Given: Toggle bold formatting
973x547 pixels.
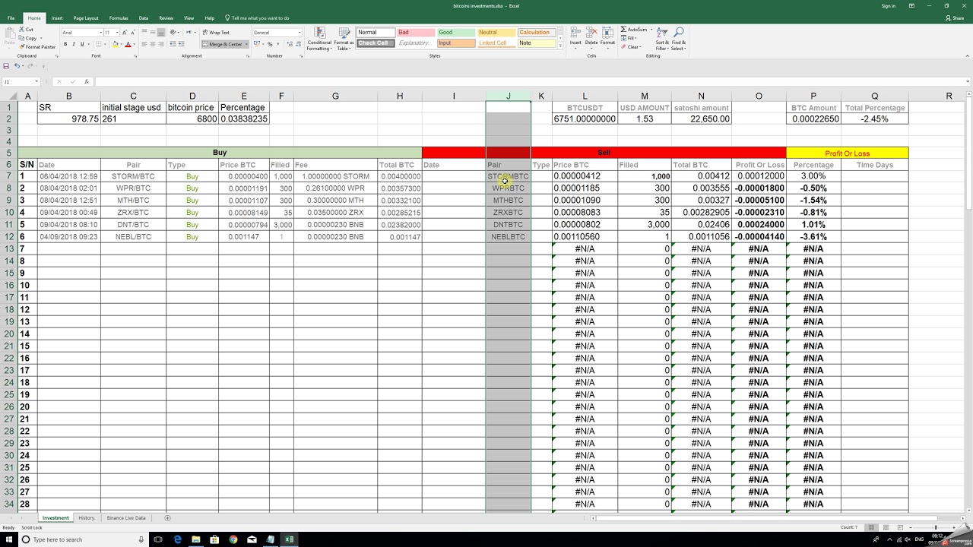Looking at the screenshot, I should (65, 44).
